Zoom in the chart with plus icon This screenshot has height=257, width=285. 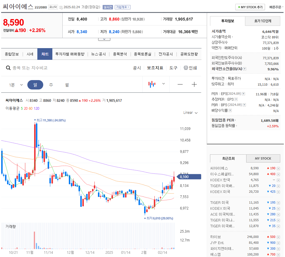pyautogui.click(x=194, y=84)
